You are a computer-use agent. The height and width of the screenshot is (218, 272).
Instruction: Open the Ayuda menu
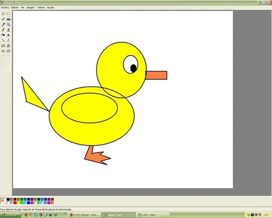[51, 8]
